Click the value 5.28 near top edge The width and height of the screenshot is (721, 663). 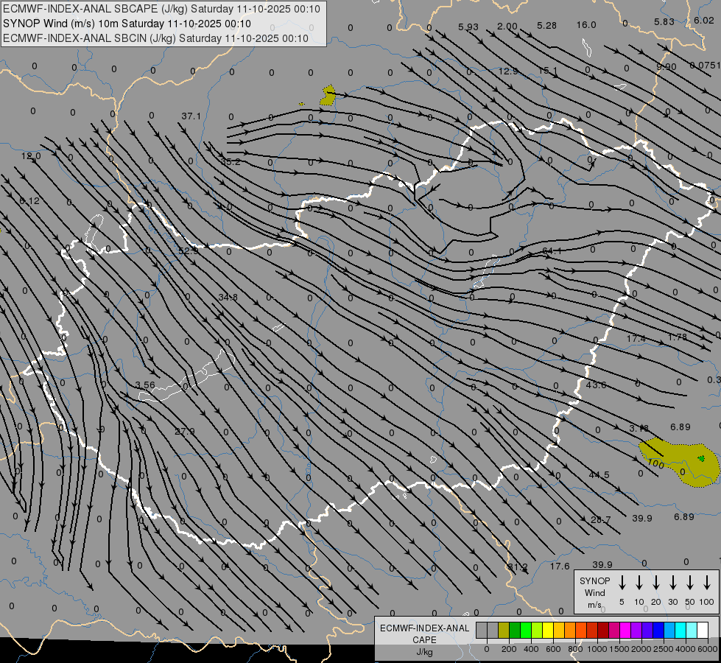coord(546,25)
